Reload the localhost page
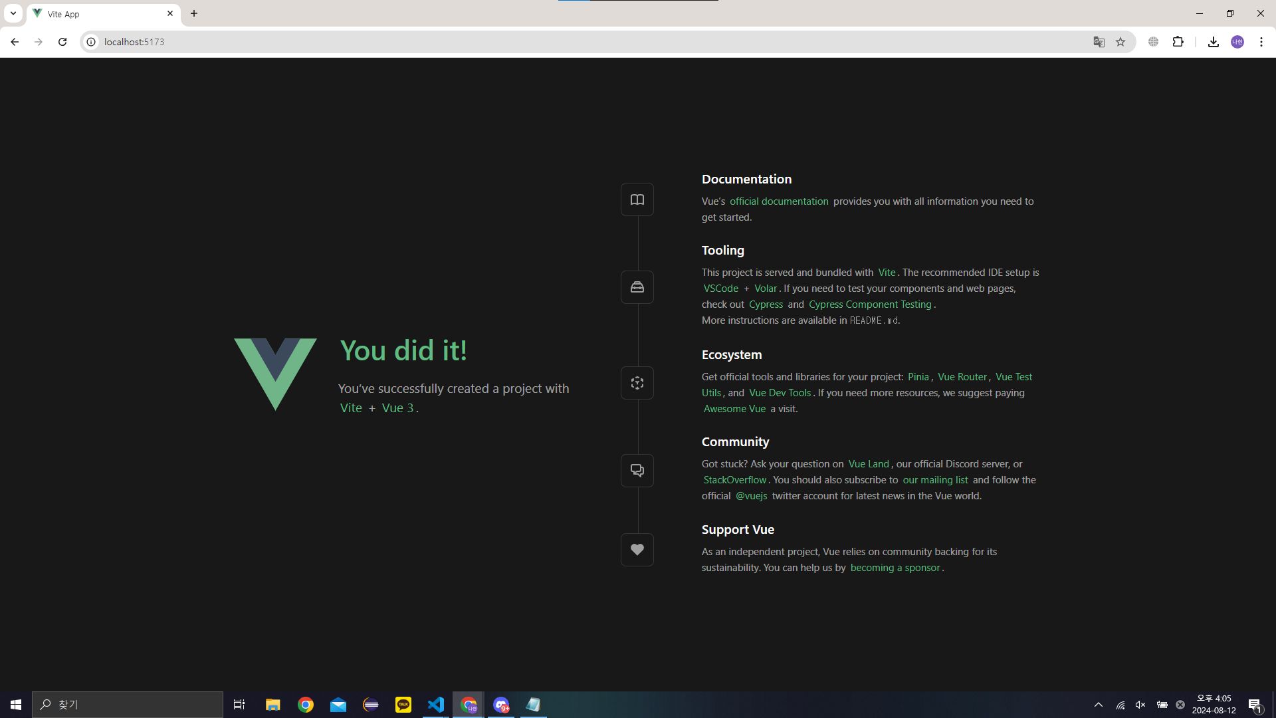The width and height of the screenshot is (1276, 718). (x=62, y=42)
